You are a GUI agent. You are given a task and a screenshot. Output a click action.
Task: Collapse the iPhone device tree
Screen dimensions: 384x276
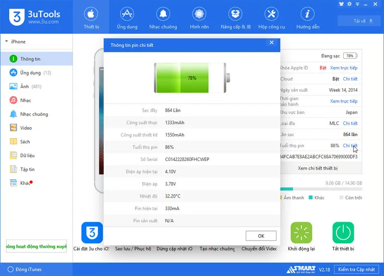[x=6, y=42]
